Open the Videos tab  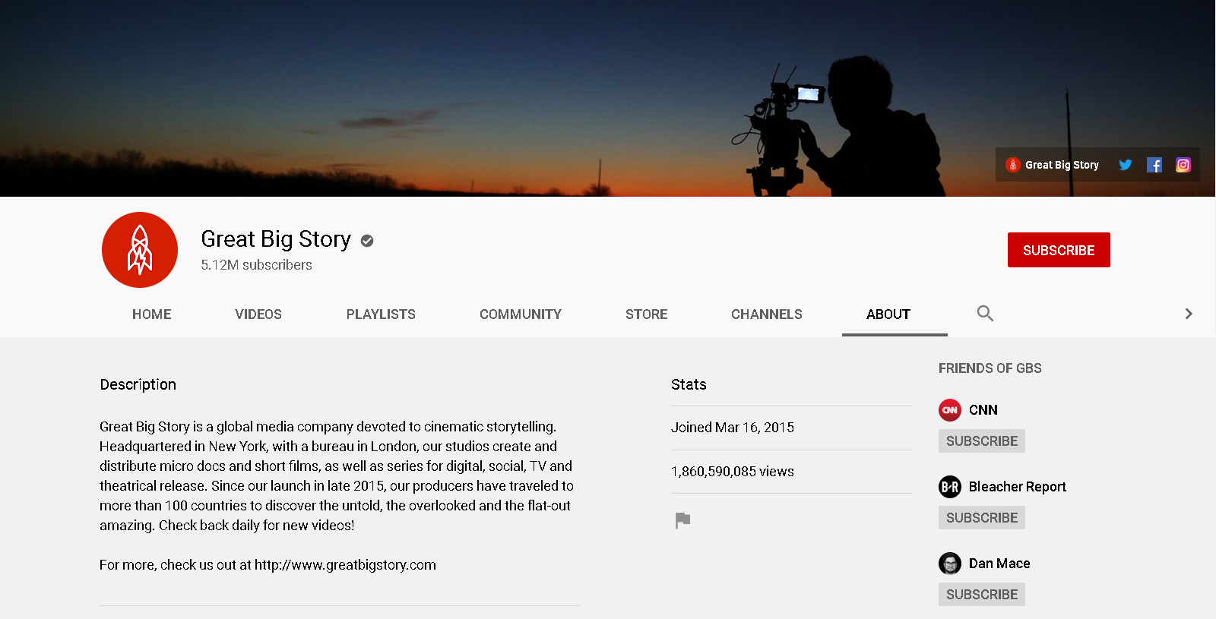[258, 314]
